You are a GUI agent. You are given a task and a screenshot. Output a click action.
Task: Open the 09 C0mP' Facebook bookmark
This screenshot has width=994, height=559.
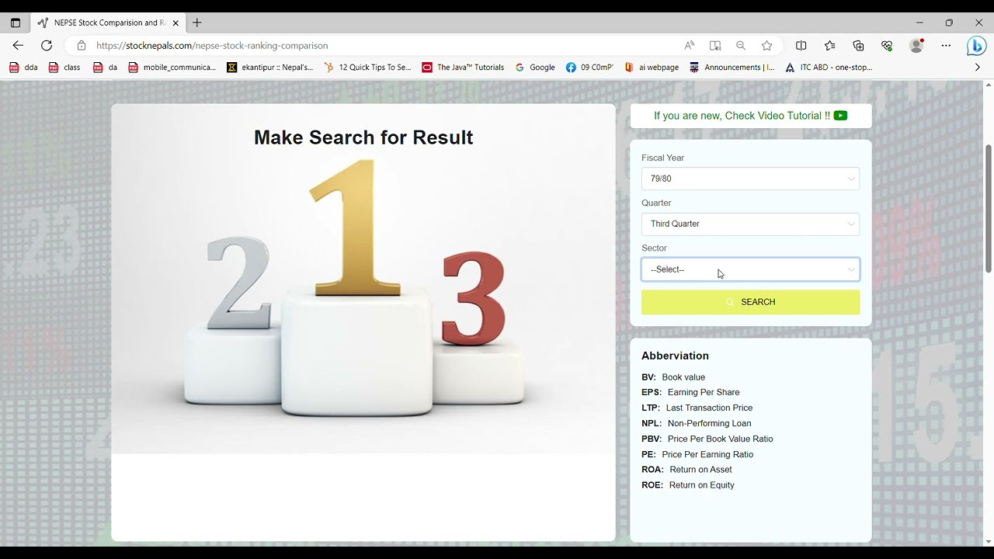tap(589, 68)
